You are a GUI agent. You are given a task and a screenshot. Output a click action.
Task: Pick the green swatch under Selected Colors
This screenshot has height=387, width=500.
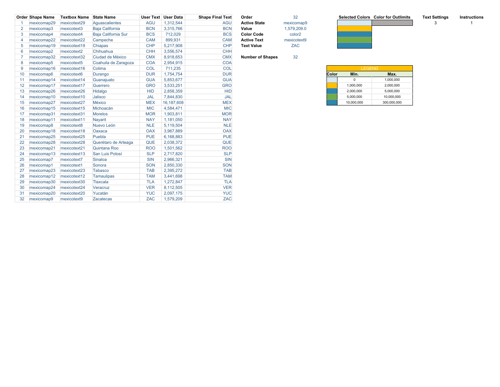pos(355,40)
